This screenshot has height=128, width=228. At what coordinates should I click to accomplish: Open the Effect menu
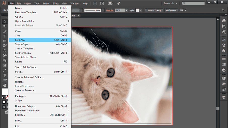[x=55, y=4]
